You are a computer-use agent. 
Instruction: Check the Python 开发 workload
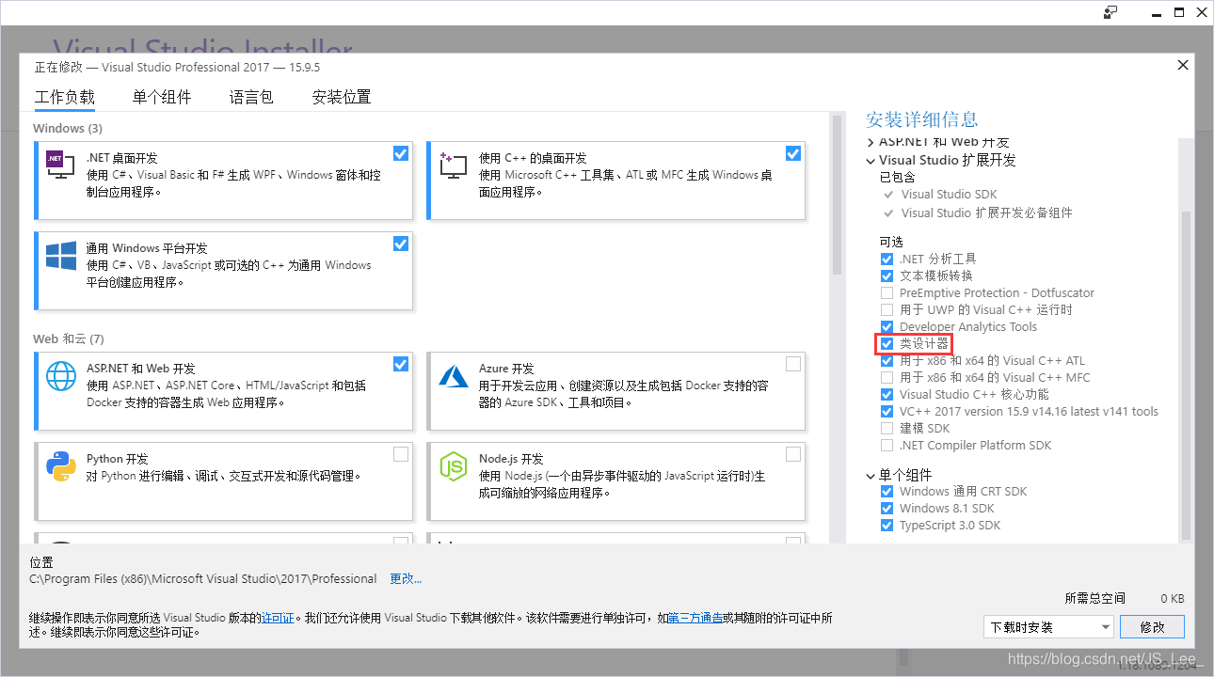click(401, 454)
